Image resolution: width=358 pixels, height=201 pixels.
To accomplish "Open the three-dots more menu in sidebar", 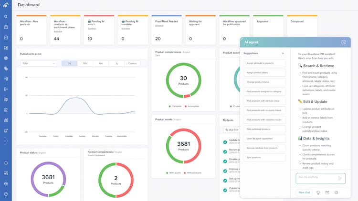I will 6,141.
